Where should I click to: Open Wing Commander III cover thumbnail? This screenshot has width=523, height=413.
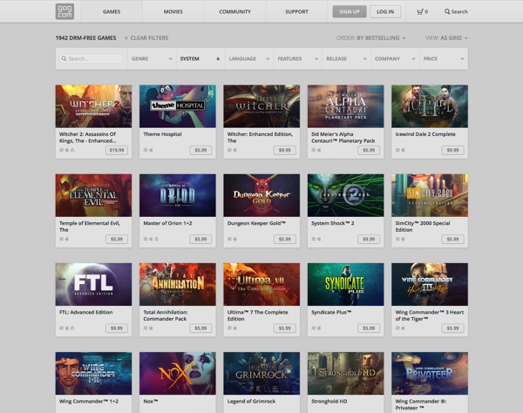coord(430,284)
